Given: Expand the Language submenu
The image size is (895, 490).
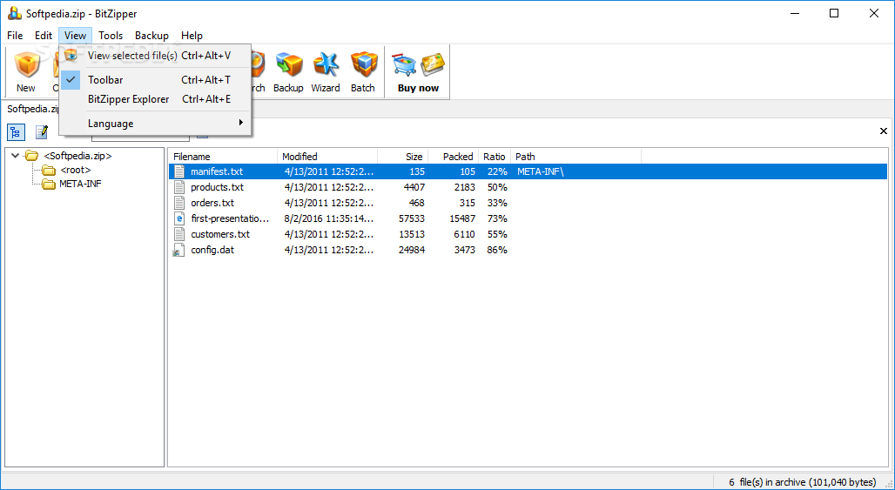Looking at the screenshot, I should (155, 124).
